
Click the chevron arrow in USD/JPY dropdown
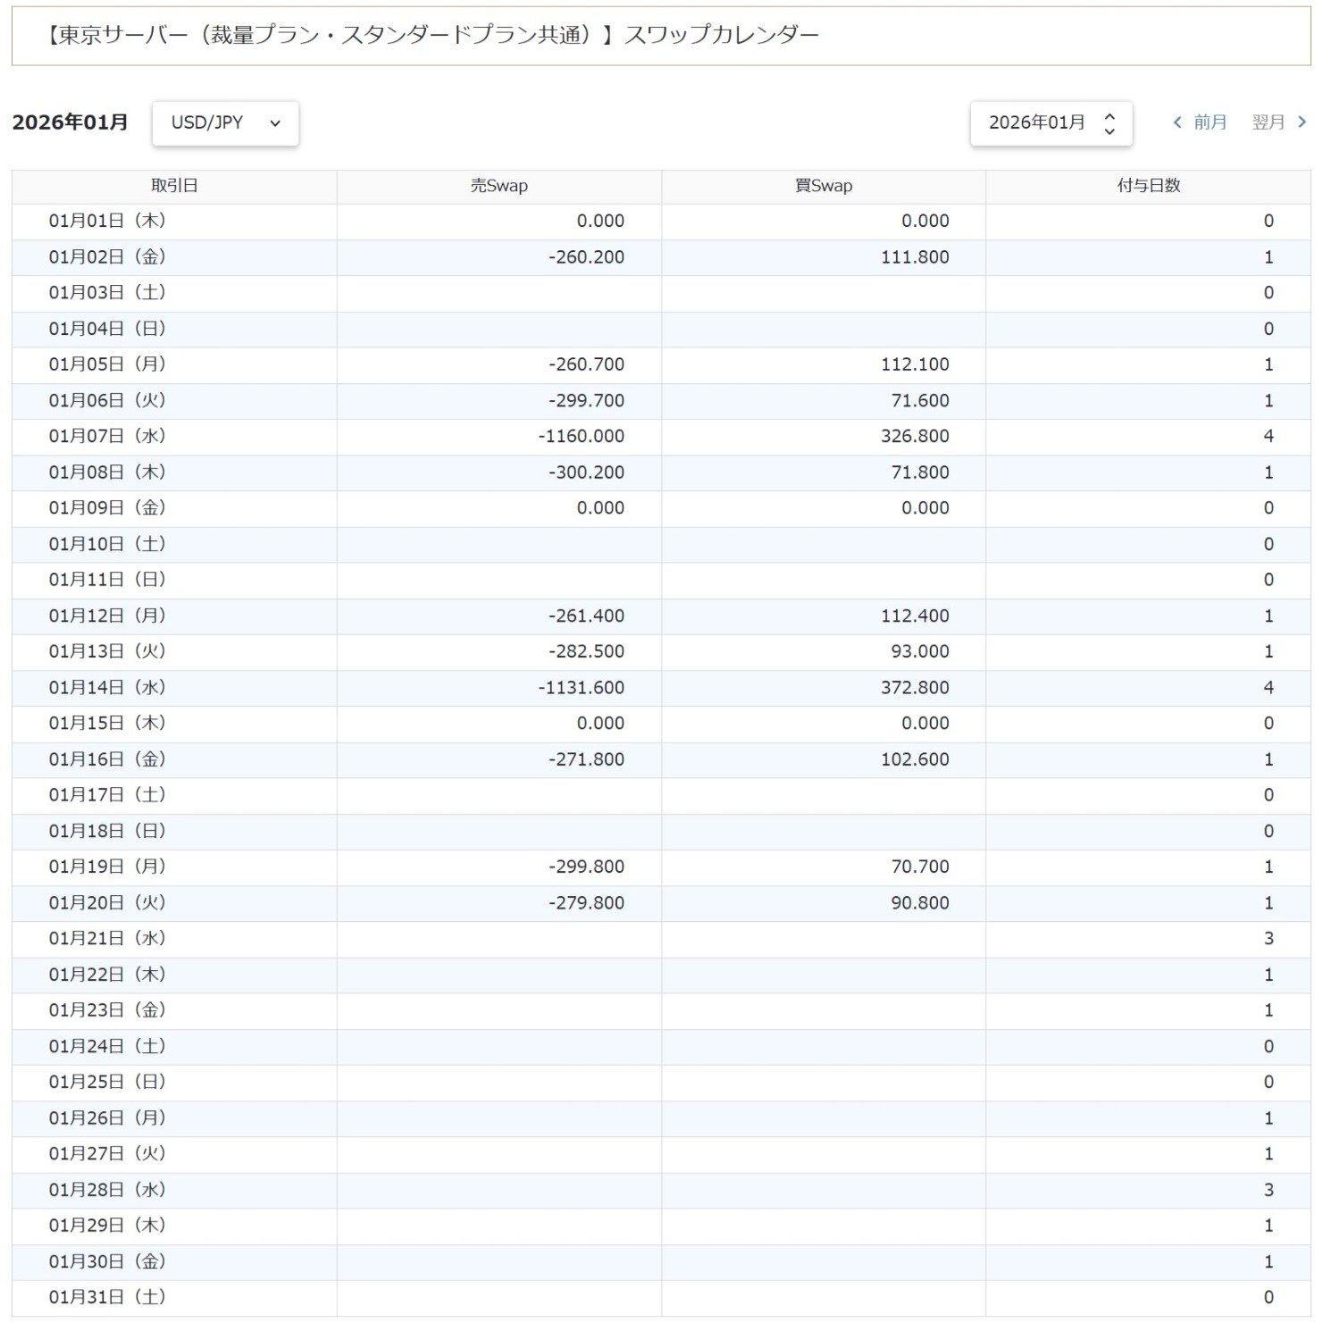[275, 123]
